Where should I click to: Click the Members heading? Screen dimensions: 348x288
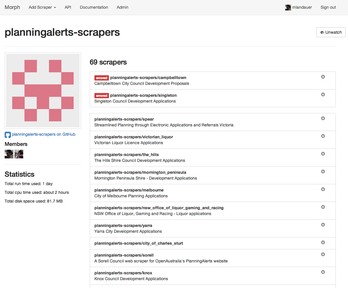coord(16,144)
